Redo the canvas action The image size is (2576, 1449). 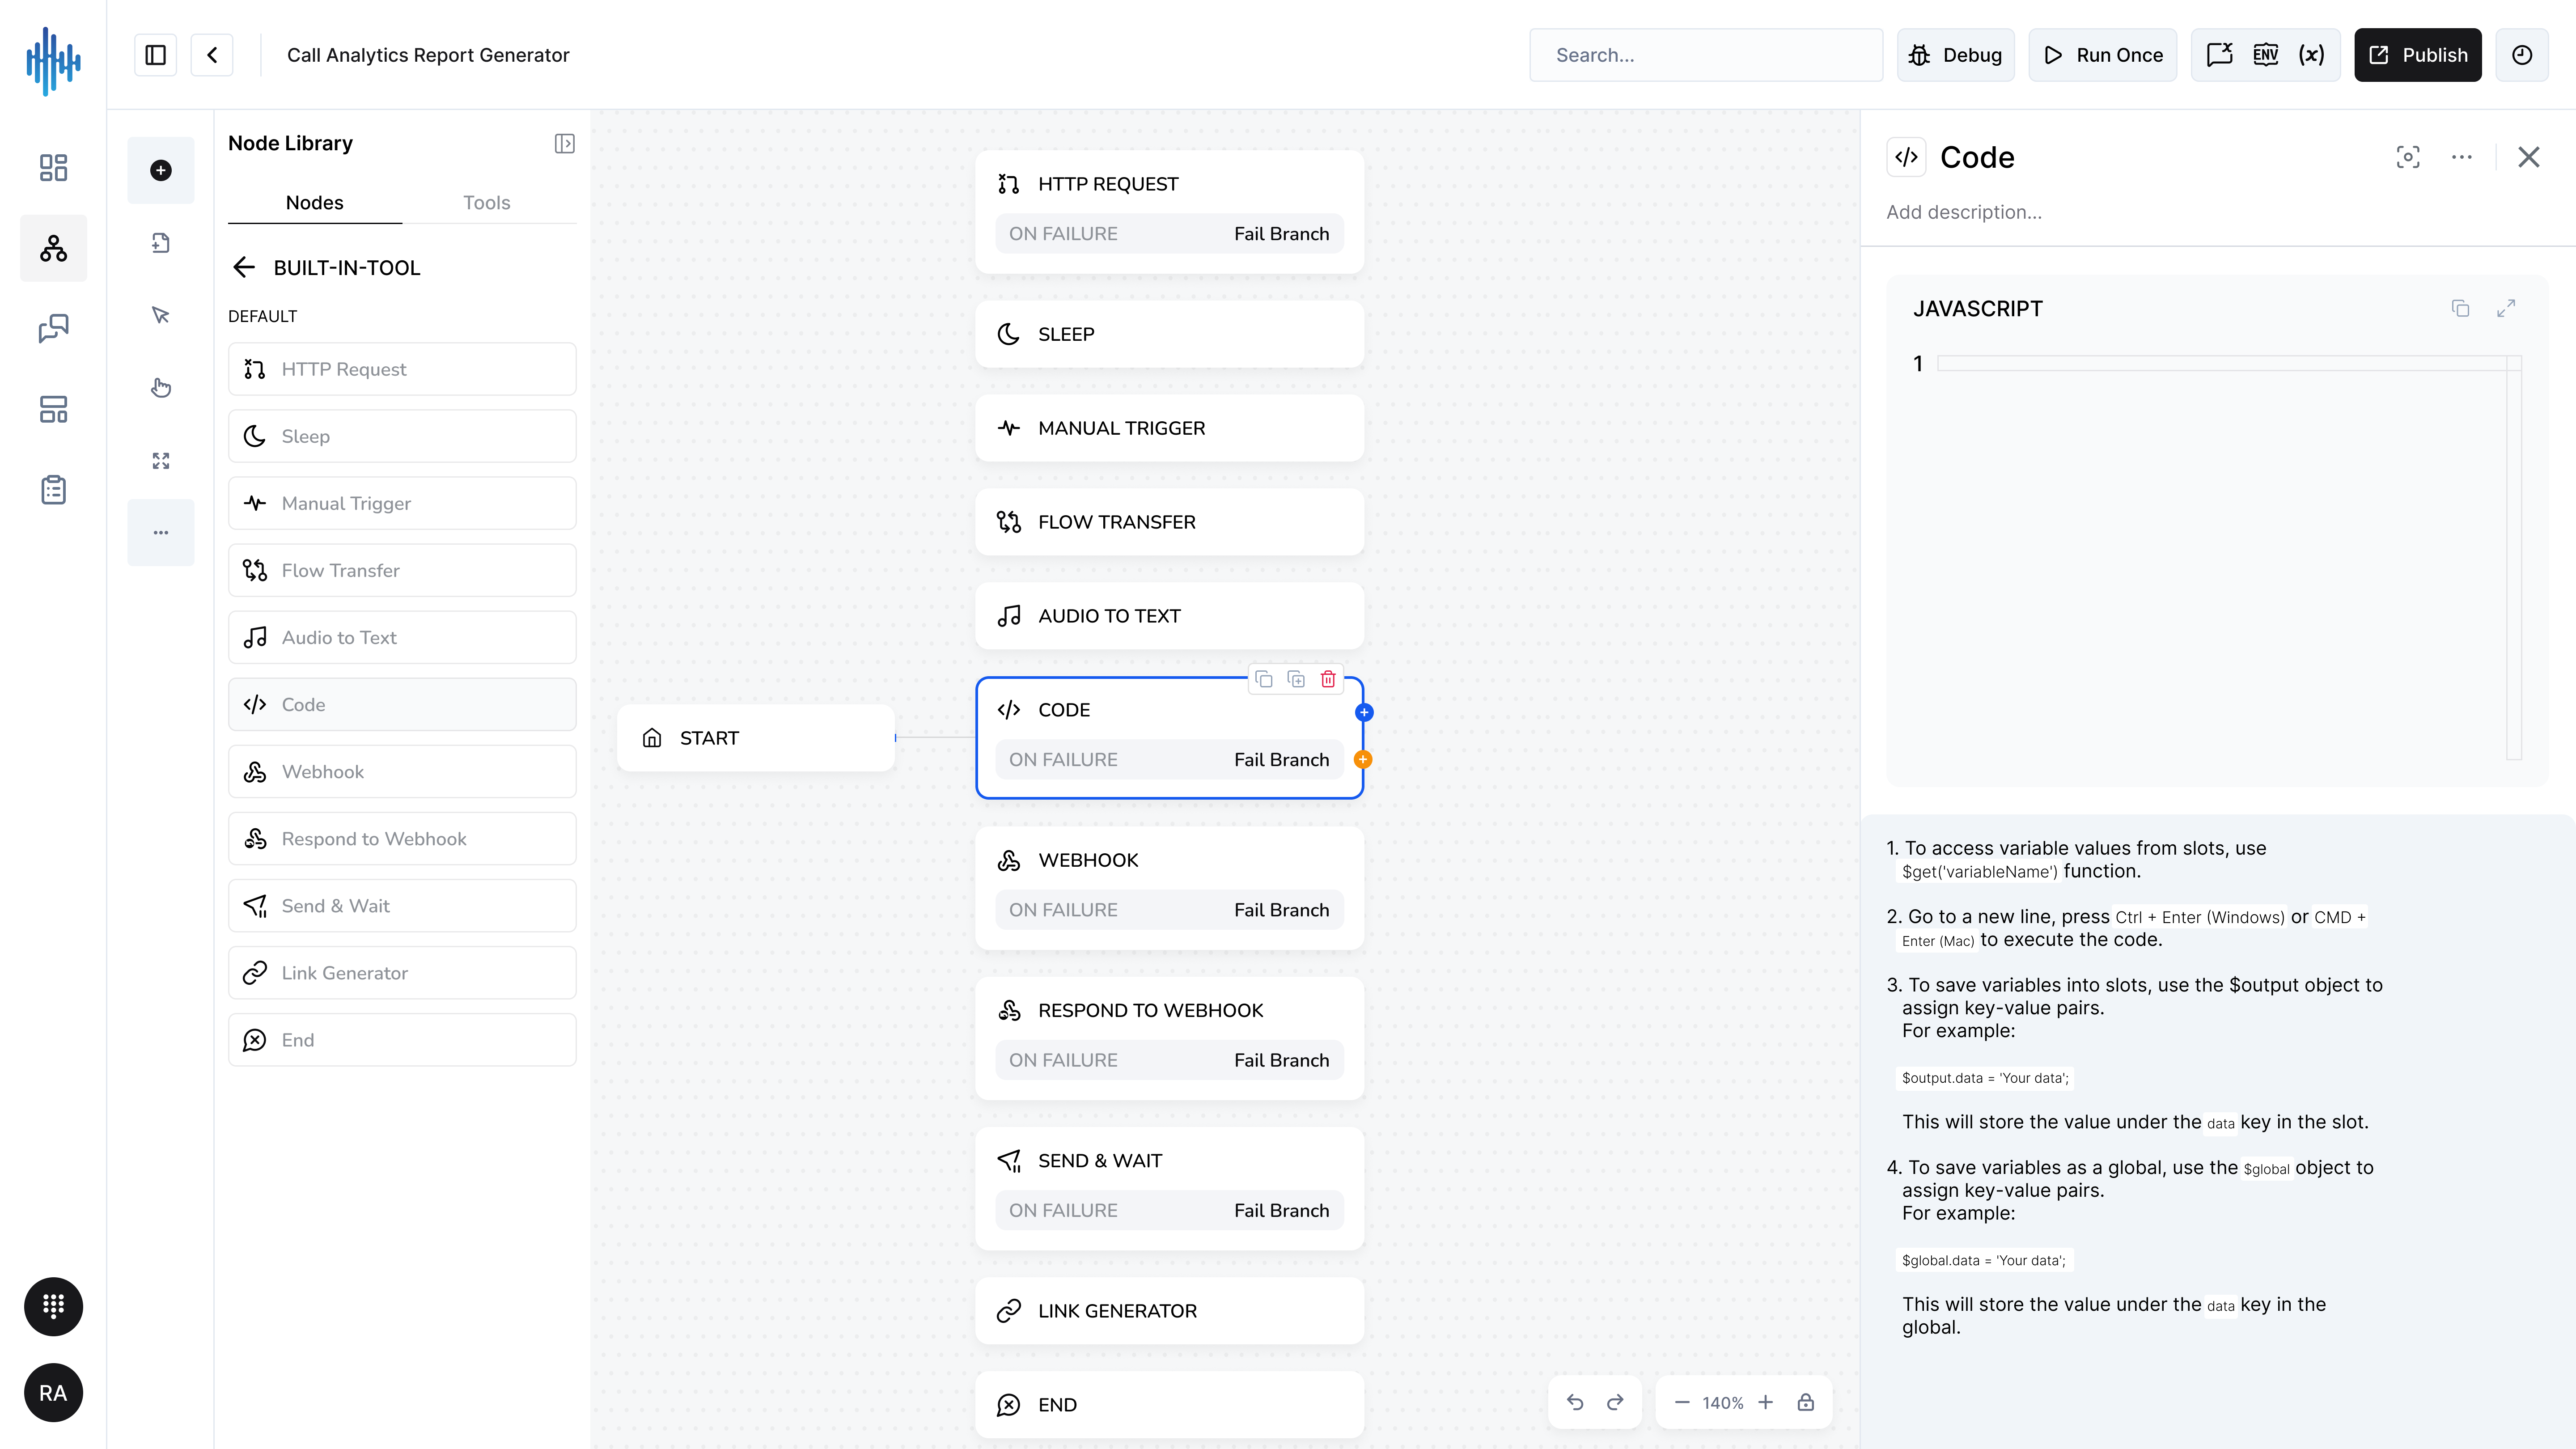coord(1615,1403)
